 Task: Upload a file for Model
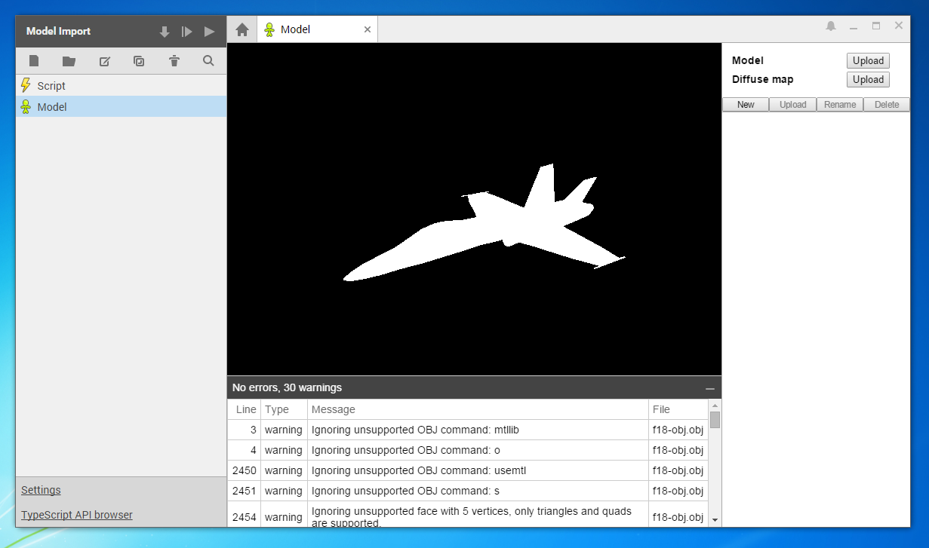(x=868, y=60)
